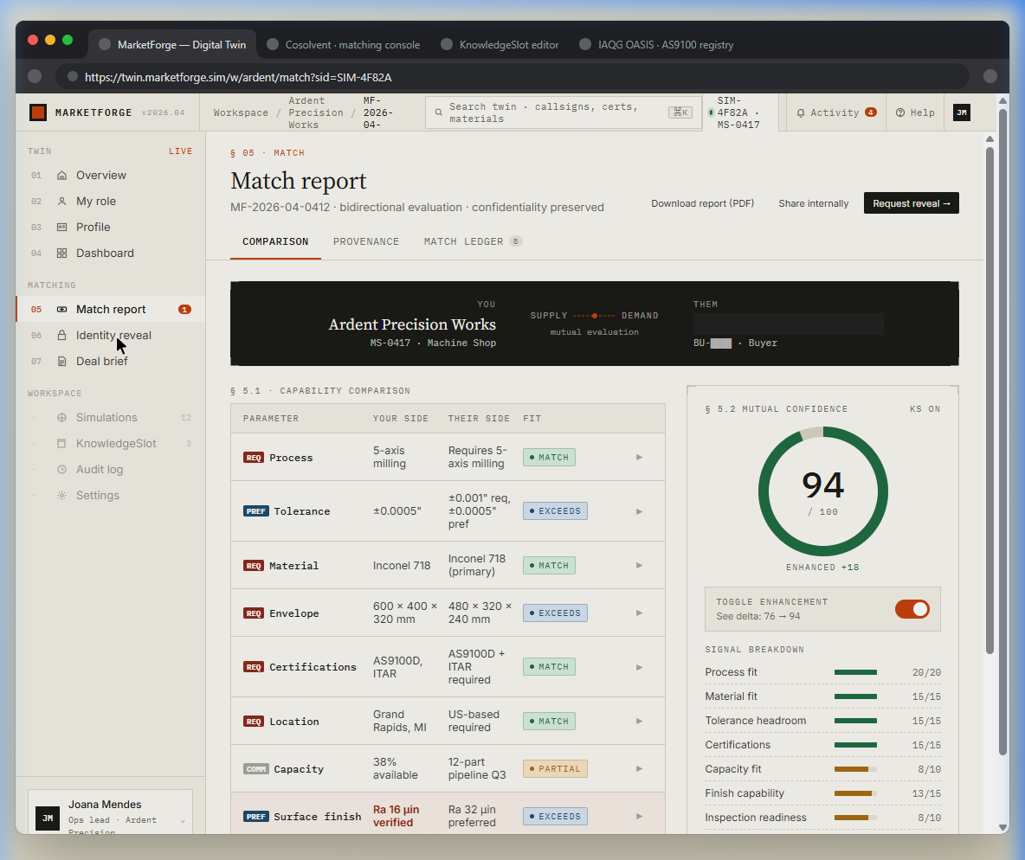Image resolution: width=1025 pixels, height=860 pixels.
Task: Expand the Tolerance comparison row
Action: pos(639,511)
